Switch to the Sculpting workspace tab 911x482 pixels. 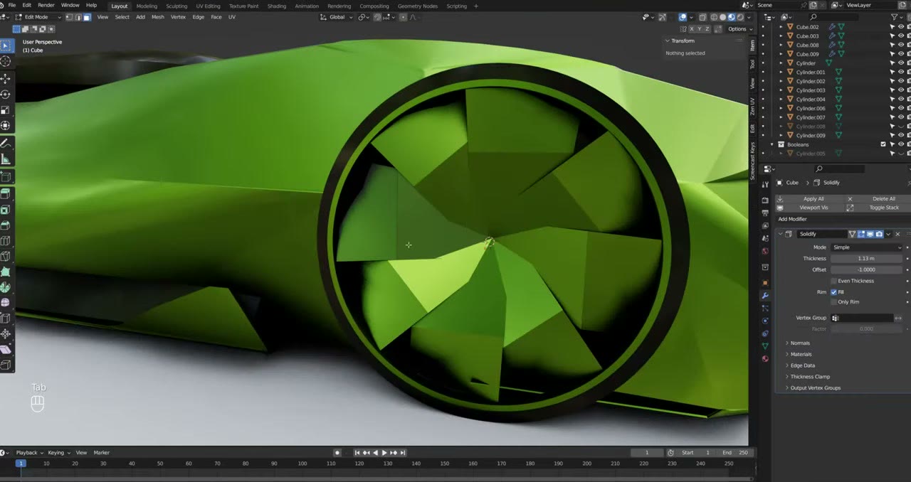(x=177, y=6)
